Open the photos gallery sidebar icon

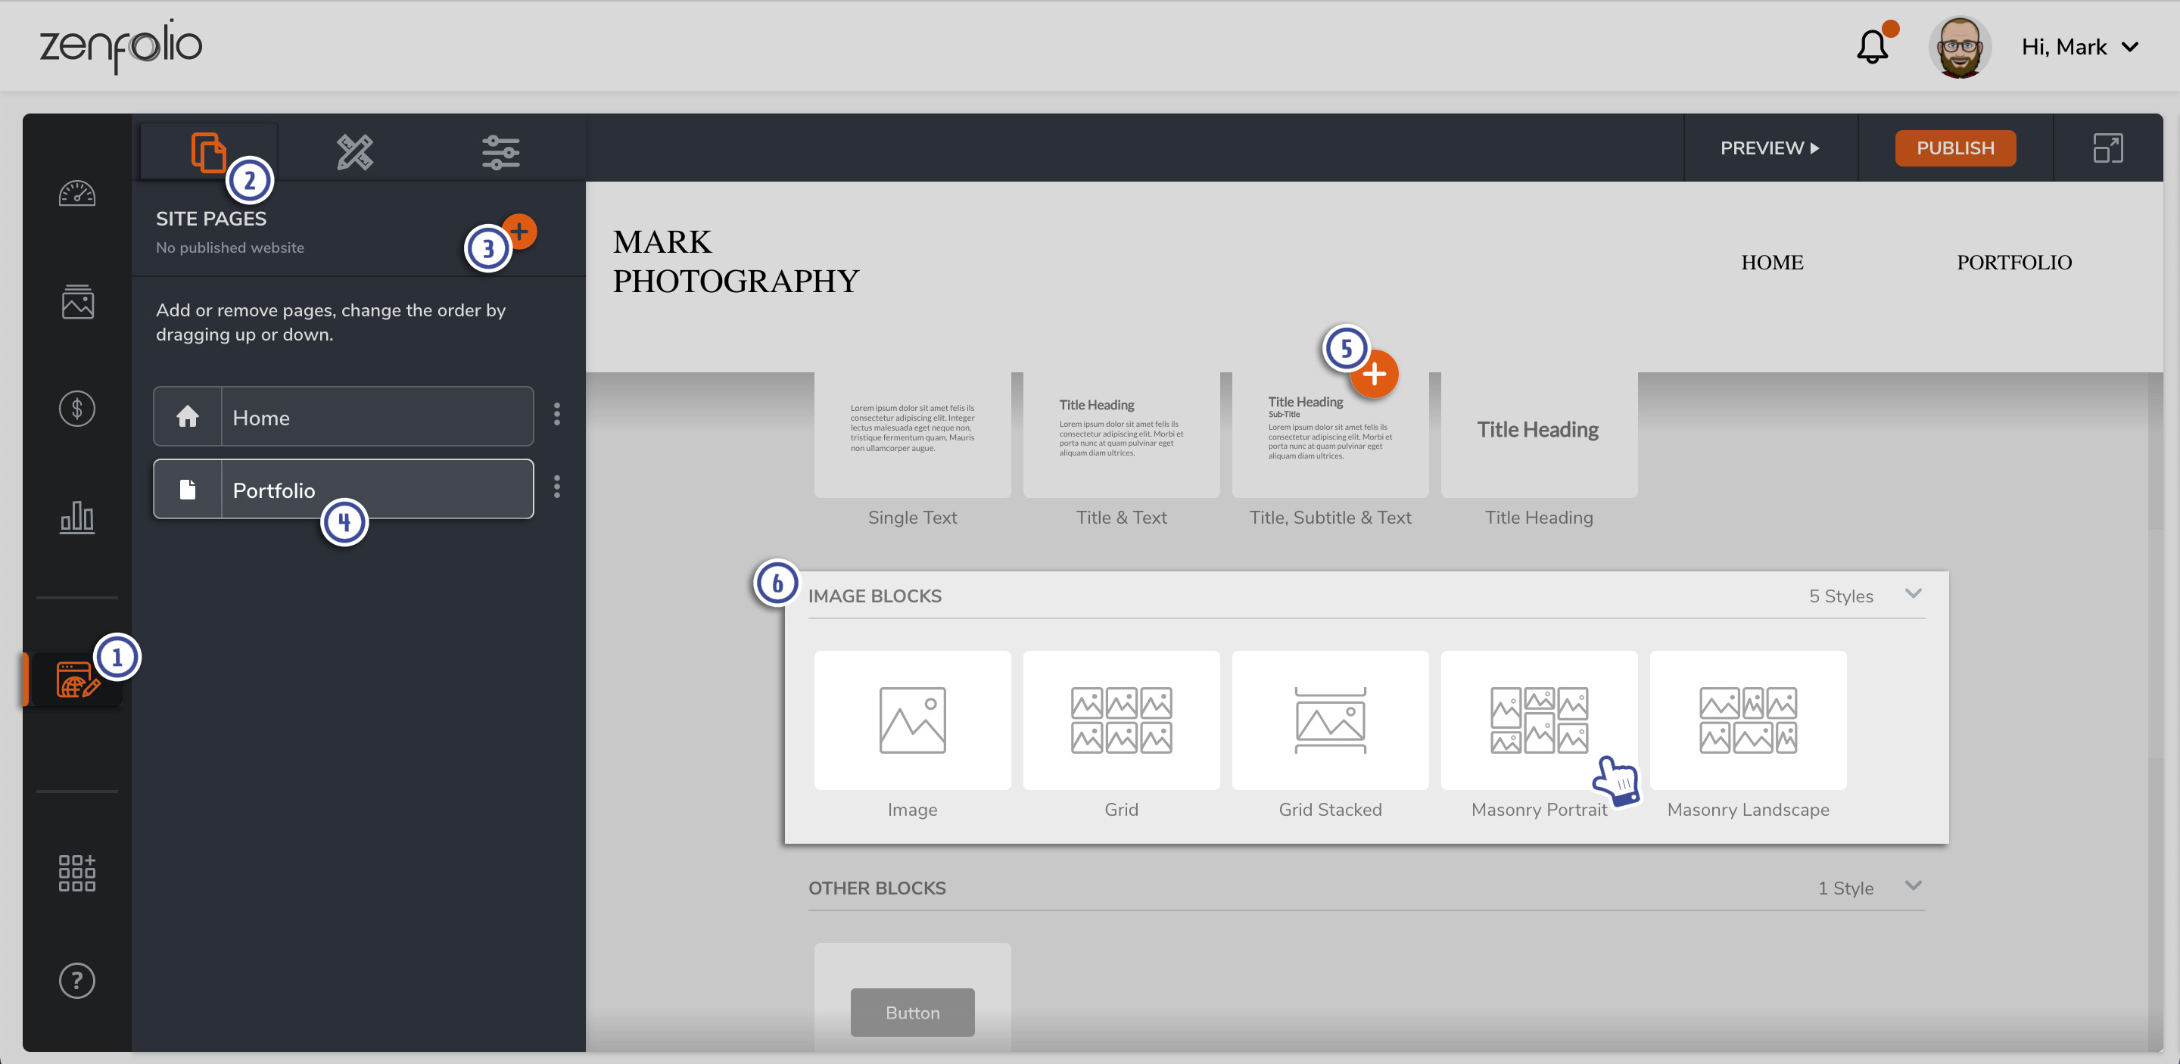tap(77, 301)
